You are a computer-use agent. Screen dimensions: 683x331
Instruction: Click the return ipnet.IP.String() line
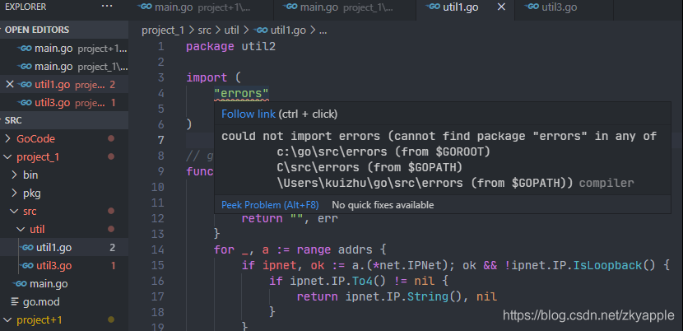[x=397, y=297]
